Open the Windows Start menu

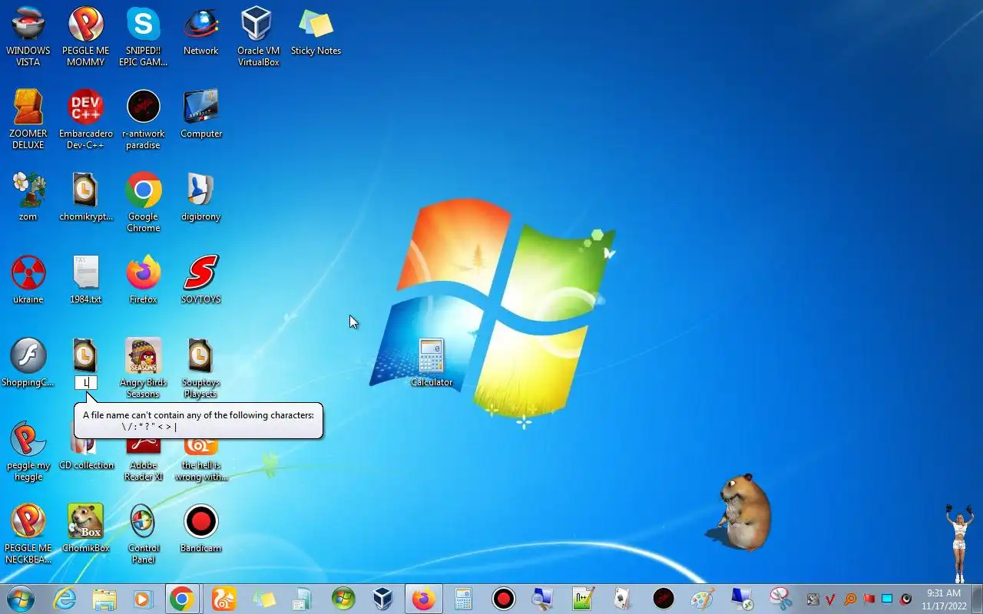point(21,599)
